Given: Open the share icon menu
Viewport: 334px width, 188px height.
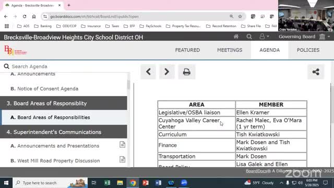Looking at the screenshot, I should click(x=316, y=72).
